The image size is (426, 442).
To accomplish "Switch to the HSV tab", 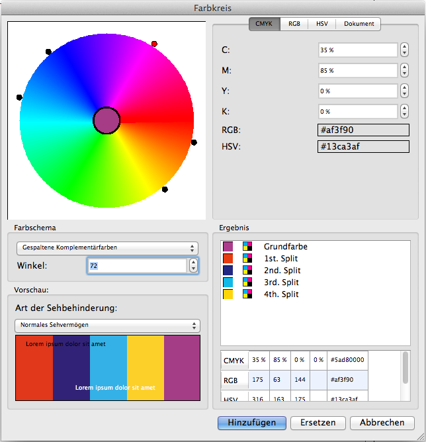I will tap(322, 24).
